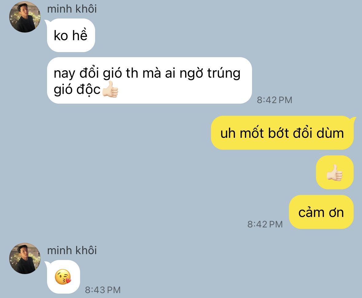Click 8:42 PM timestamp beside 'cảm ơn'
The height and width of the screenshot is (298, 362).
pos(265,224)
